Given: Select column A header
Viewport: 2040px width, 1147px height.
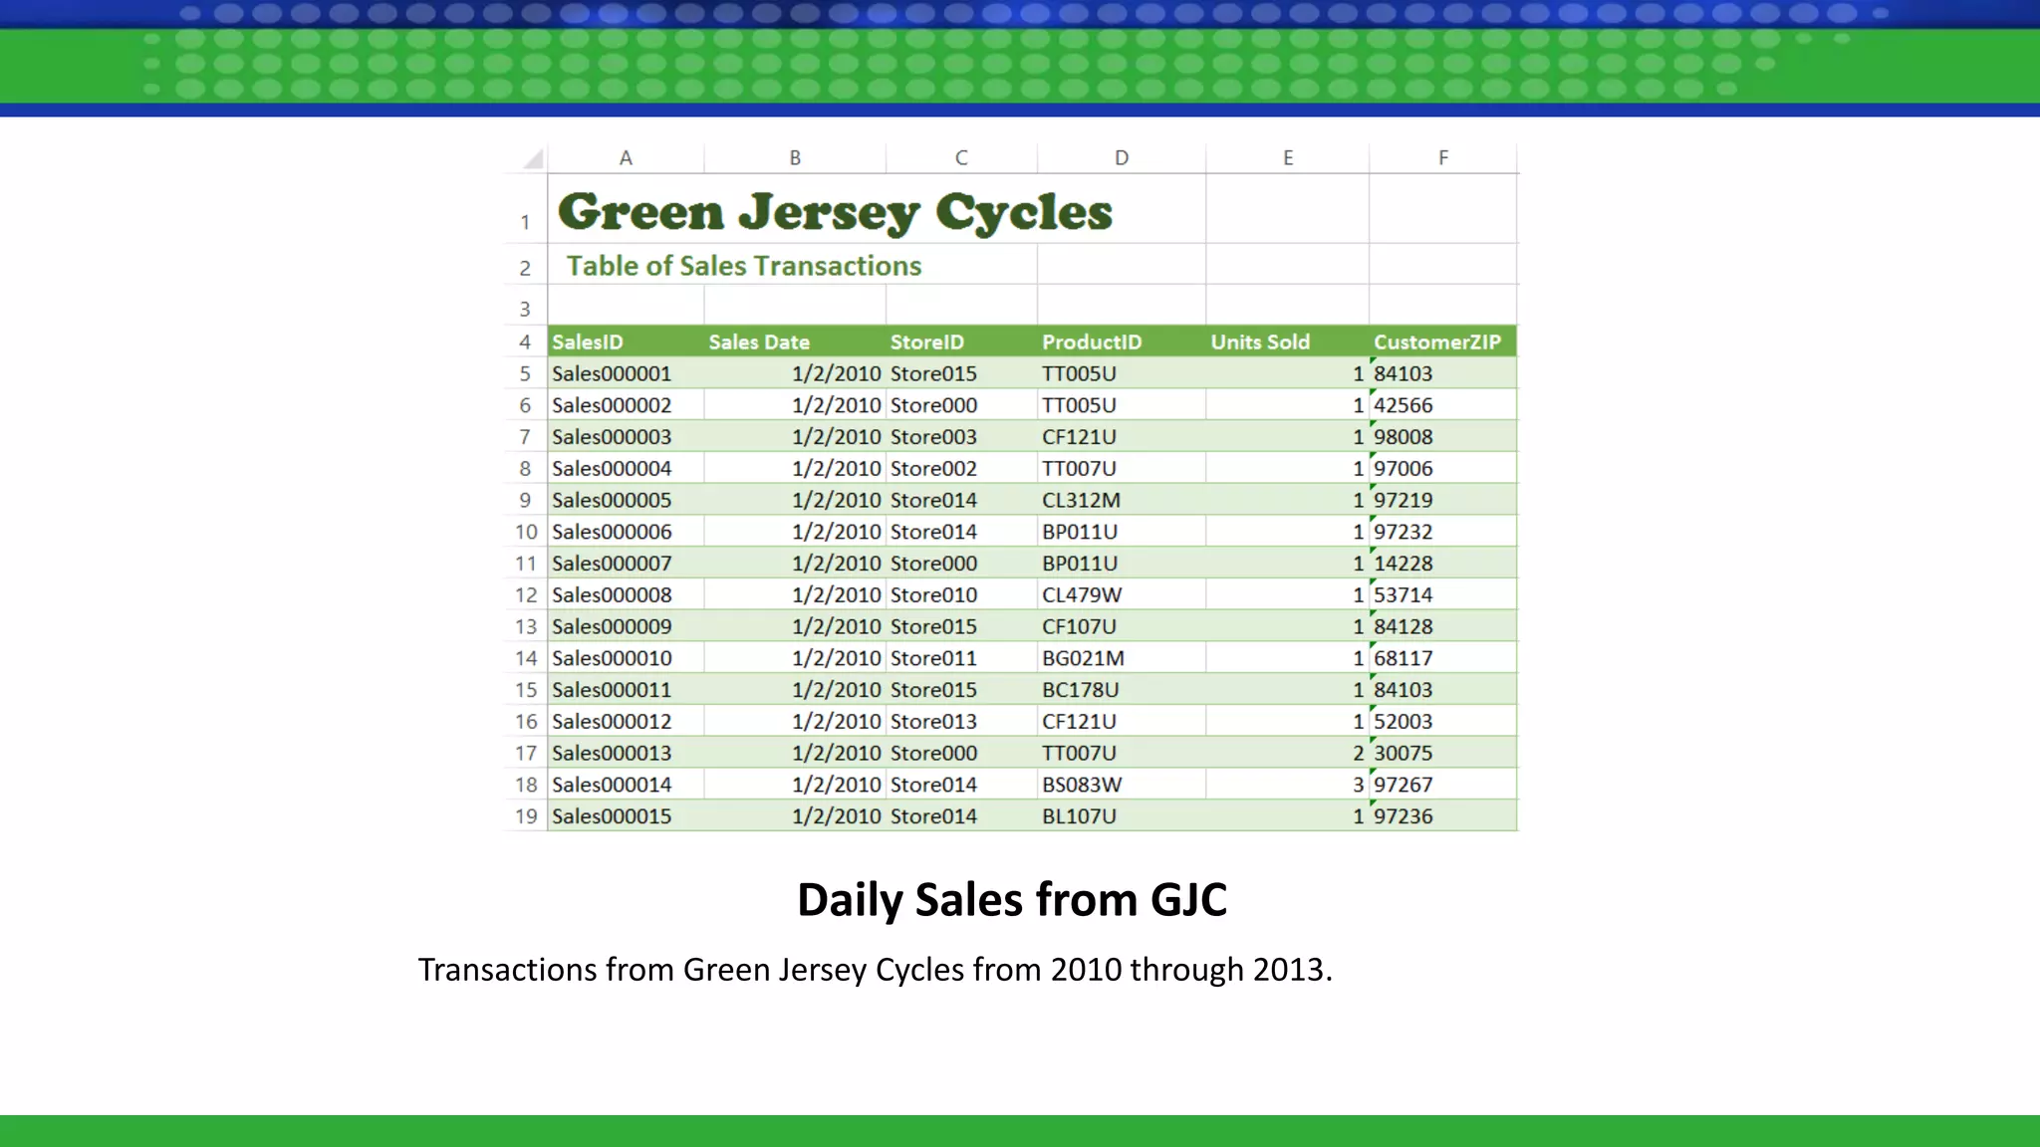Looking at the screenshot, I should [x=626, y=158].
